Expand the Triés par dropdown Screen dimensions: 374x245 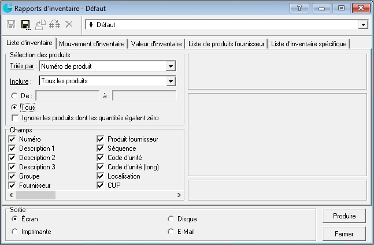[170, 66]
